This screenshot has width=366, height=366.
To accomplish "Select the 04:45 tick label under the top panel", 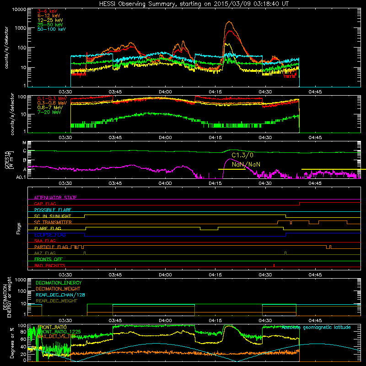I will pyautogui.click(x=315, y=92).
